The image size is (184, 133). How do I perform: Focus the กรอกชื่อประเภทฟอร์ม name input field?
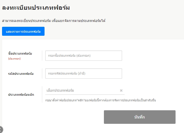[83, 56]
